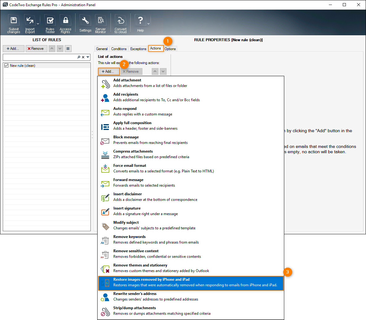Click the Add recipients person icon
Screen dimensions: 366x320
(105, 98)
